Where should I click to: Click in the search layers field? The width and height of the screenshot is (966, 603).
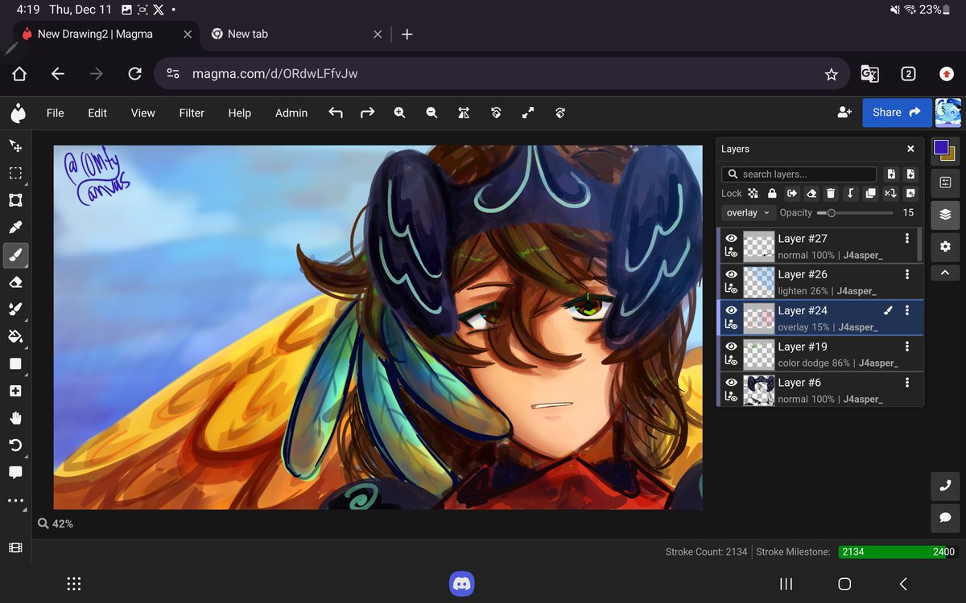tap(799, 174)
